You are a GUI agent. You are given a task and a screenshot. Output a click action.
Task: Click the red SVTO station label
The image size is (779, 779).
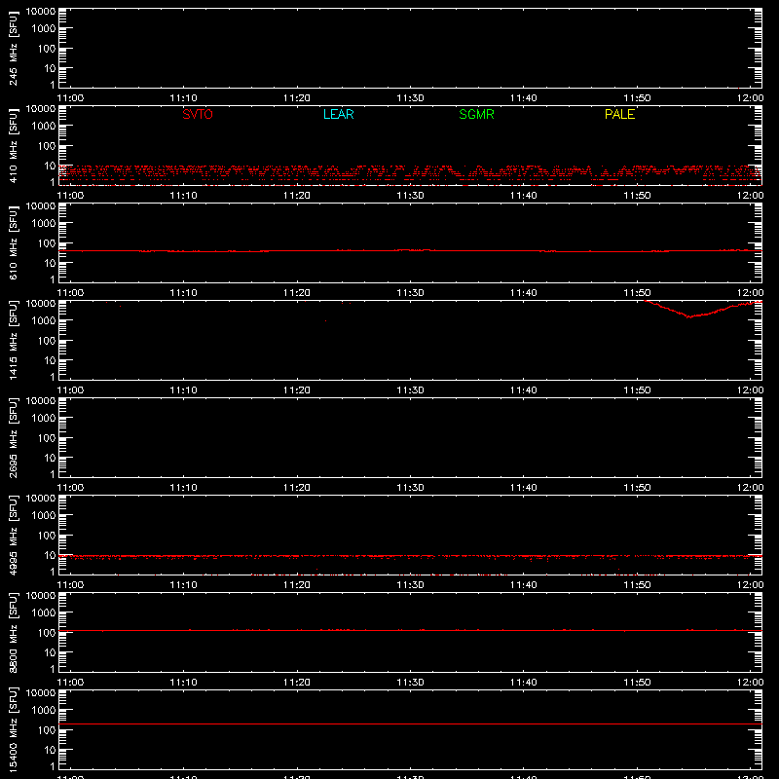pos(198,114)
